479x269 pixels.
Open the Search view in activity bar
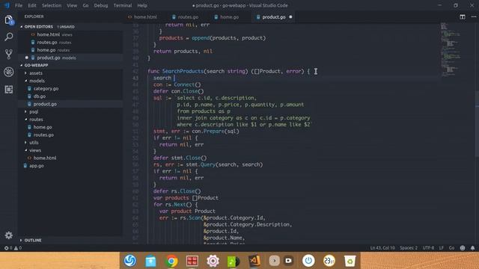point(9,37)
